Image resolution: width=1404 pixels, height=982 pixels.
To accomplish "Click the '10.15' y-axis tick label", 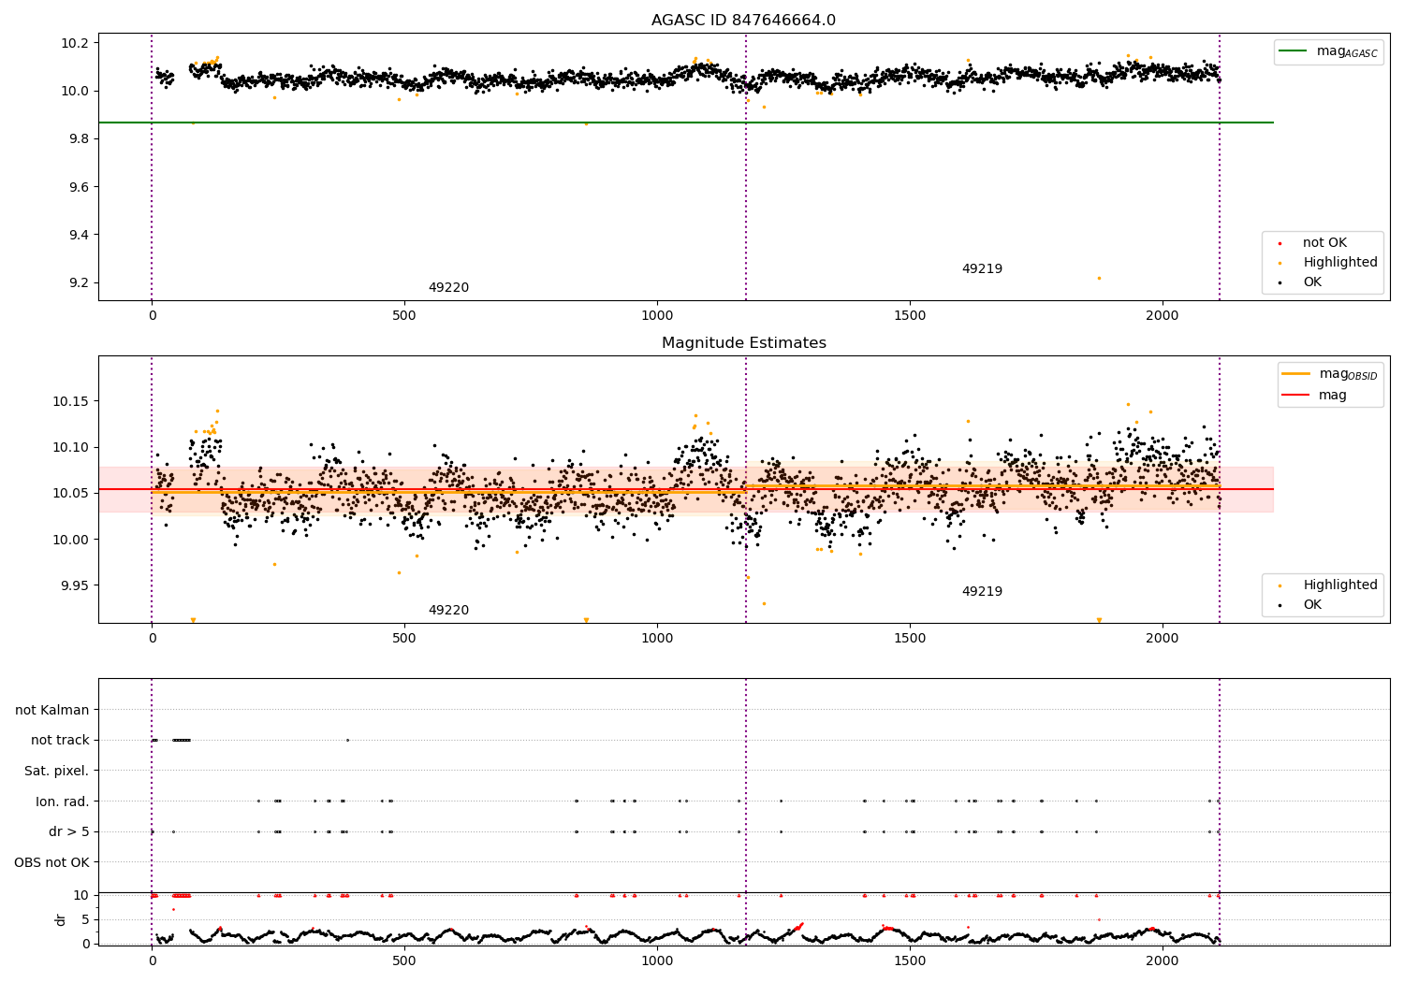I will pyautogui.click(x=71, y=402).
